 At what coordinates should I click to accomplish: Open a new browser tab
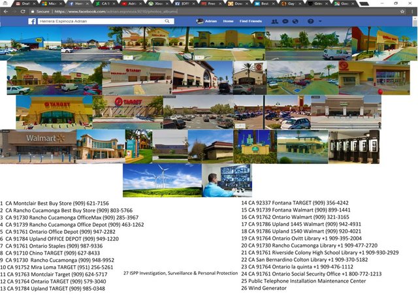tap(364, 4)
